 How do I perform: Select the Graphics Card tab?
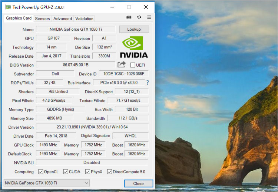[19, 18]
